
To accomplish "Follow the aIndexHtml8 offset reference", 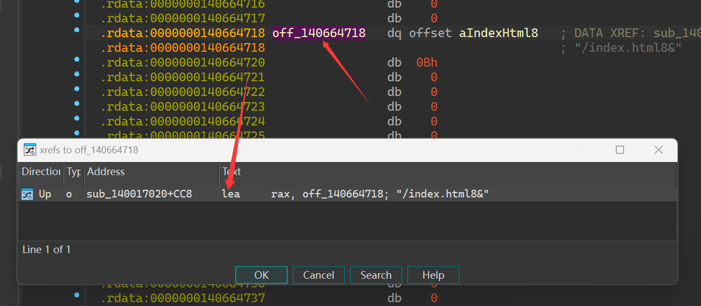I will click(498, 33).
